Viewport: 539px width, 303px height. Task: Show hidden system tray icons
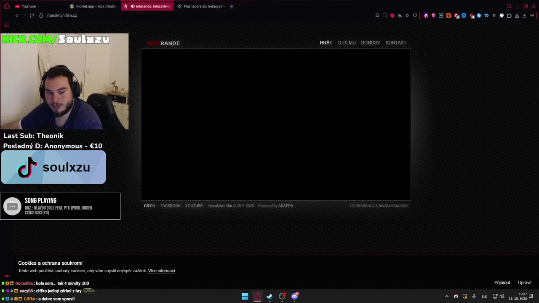coord(447,296)
